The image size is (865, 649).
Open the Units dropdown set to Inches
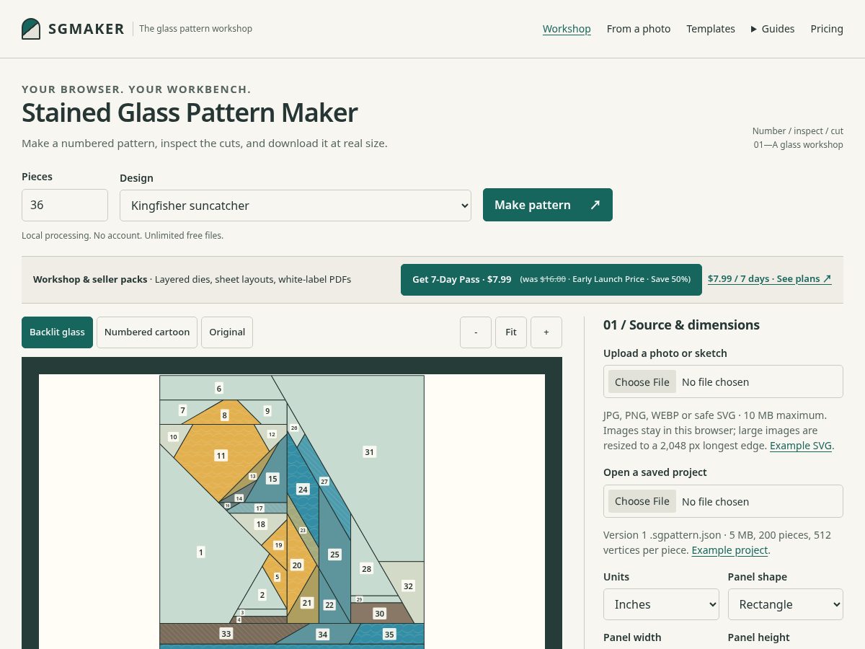661,604
